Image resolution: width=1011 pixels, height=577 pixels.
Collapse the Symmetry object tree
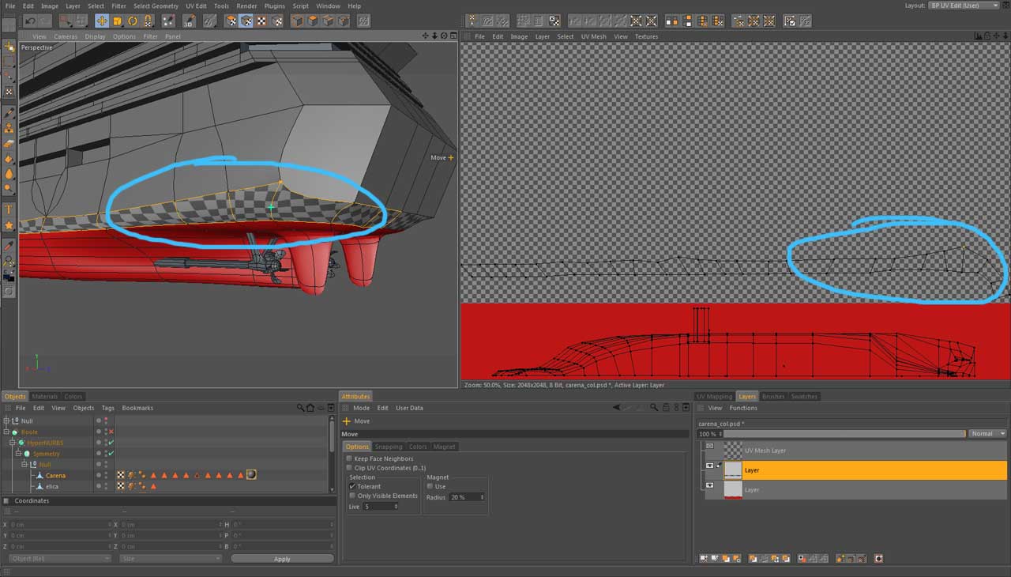pos(17,454)
